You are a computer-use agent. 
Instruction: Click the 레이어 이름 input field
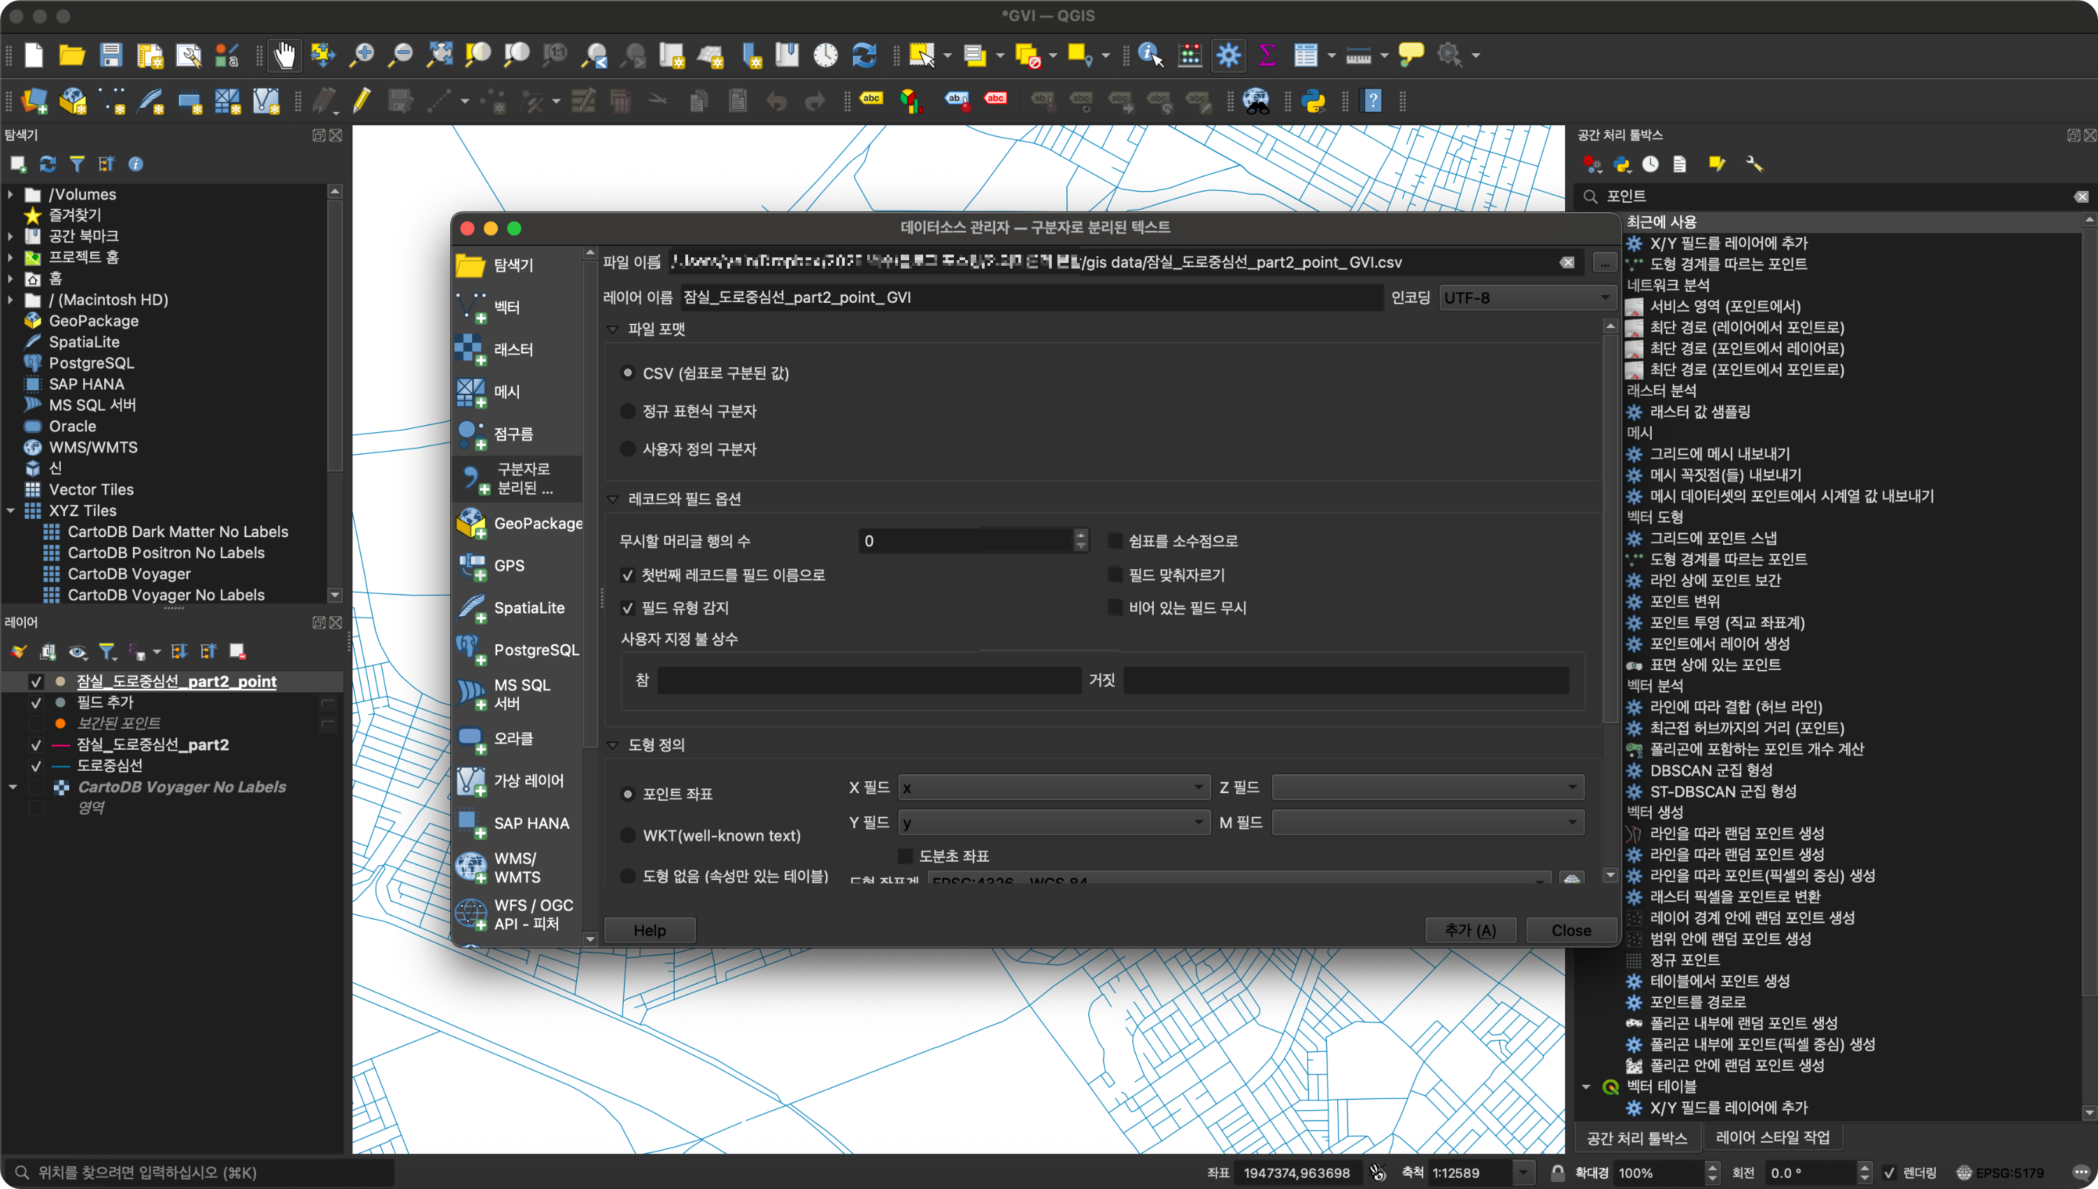pyautogui.click(x=1030, y=297)
